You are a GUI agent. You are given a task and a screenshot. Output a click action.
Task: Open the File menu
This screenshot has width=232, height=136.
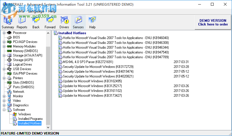[5, 11]
